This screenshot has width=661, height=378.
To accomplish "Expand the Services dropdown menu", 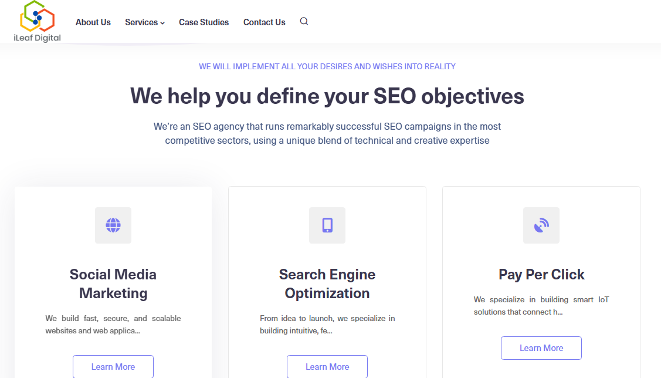I will 144,22.
